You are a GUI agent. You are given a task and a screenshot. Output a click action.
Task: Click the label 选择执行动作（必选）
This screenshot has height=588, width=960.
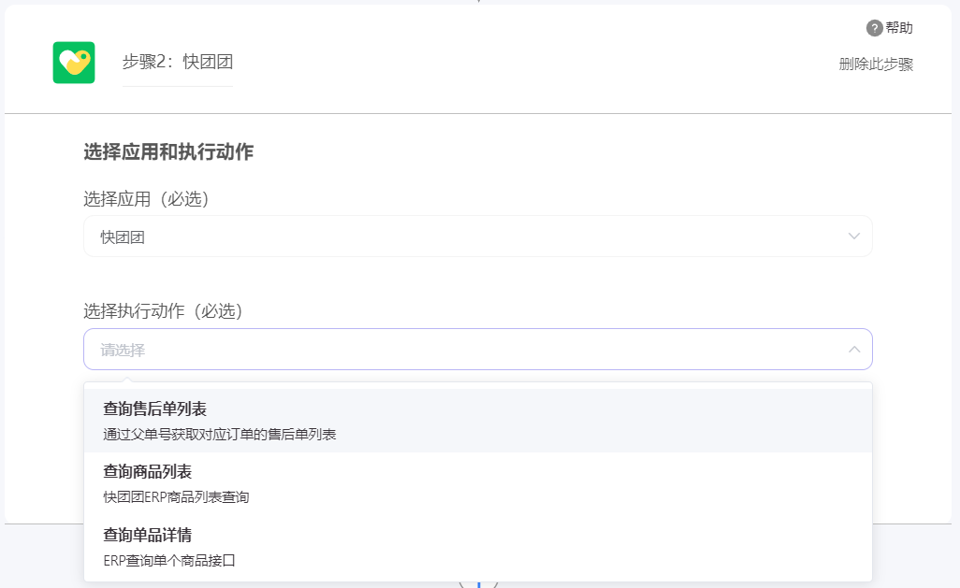point(164,310)
